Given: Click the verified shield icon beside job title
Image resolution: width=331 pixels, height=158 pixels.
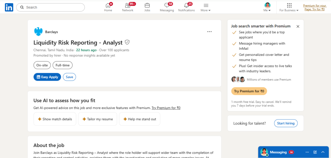Looking at the screenshot, I should click(127, 42).
